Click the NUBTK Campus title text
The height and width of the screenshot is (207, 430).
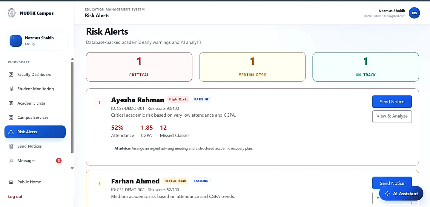click(37, 13)
